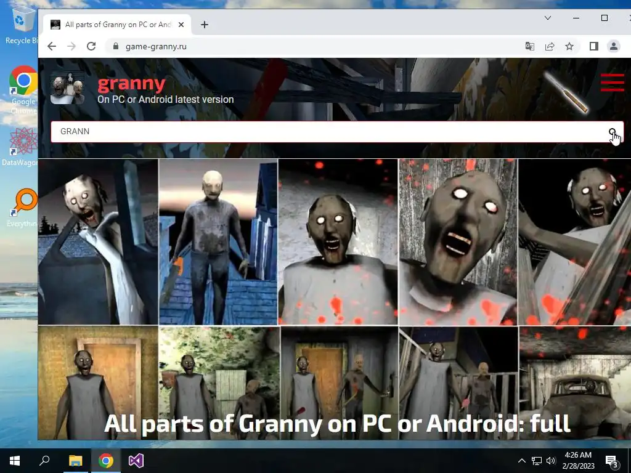Open close-up screaming Granny thumbnail

pyautogui.click(x=458, y=241)
